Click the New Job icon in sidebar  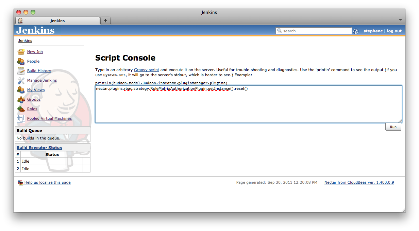[x=21, y=52]
